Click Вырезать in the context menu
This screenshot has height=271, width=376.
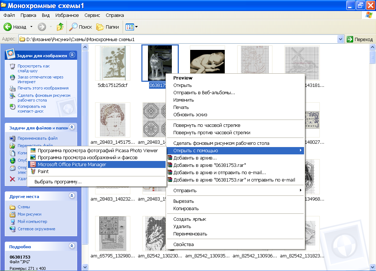click(x=235, y=201)
